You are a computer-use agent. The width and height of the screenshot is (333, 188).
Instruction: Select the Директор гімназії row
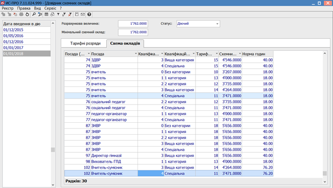click(x=169, y=155)
